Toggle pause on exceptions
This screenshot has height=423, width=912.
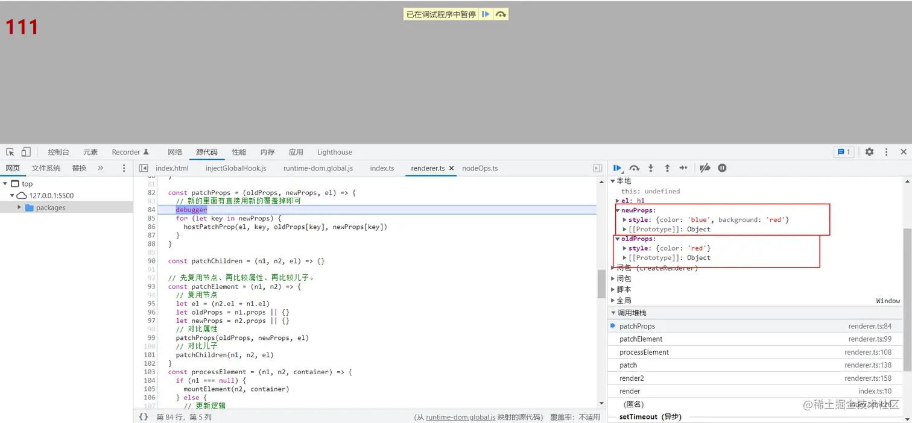(x=722, y=168)
